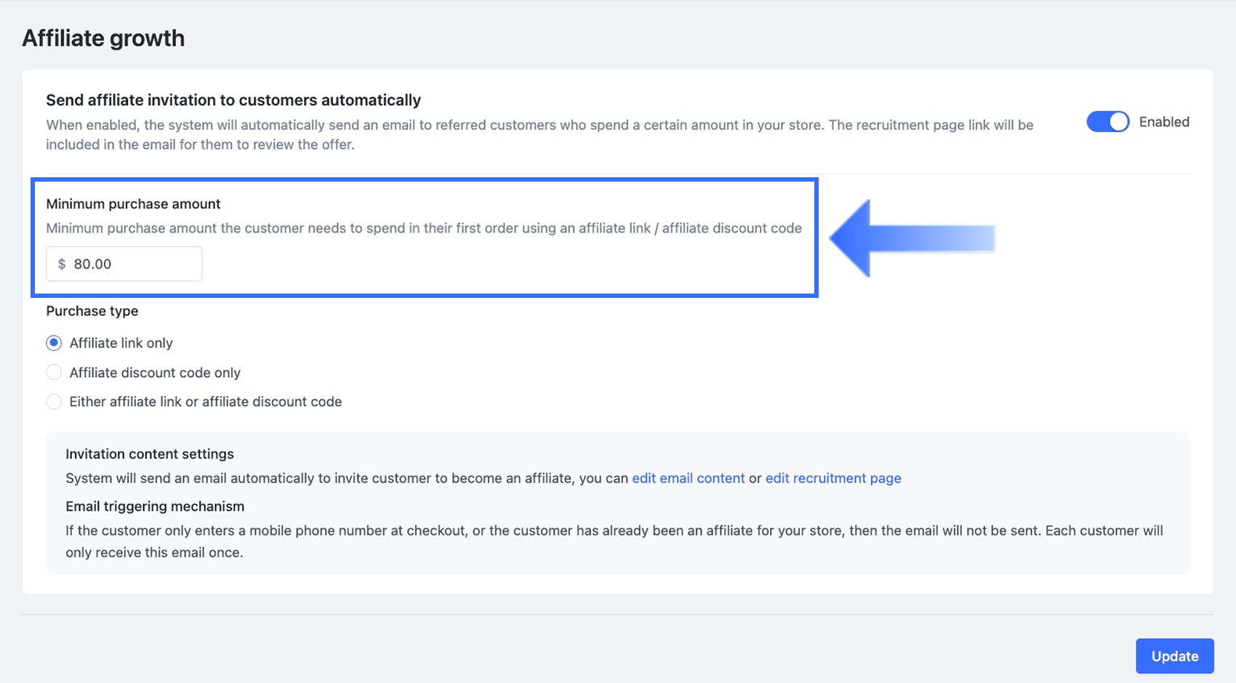1236x683 pixels.
Task: Click the Email triggering mechanism heading
Action: click(x=155, y=506)
